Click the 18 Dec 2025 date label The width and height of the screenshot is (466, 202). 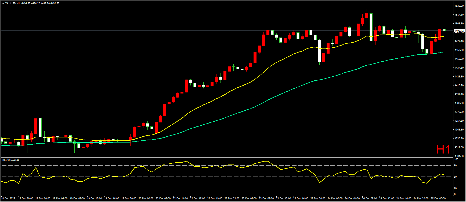click(x=8, y=199)
